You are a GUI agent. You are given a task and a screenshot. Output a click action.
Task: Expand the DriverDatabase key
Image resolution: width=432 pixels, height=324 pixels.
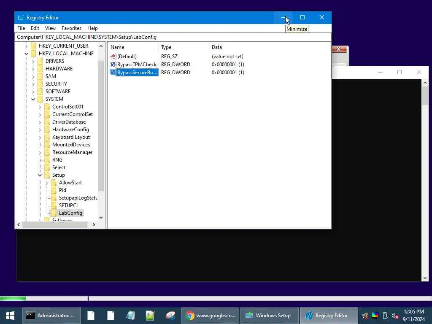40,122
